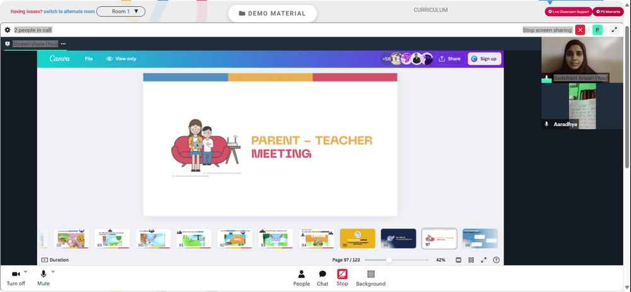The height and width of the screenshot is (292, 631).
Task: Stop the screen share from bottom toolbar
Action: click(x=342, y=278)
